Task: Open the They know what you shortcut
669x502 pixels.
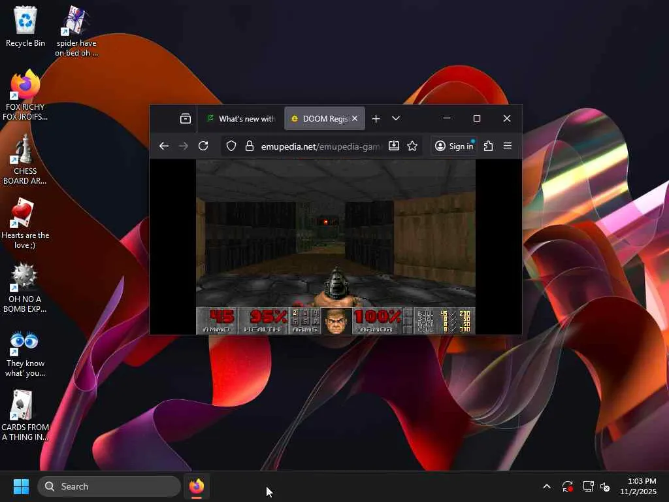Action: point(25,354)
